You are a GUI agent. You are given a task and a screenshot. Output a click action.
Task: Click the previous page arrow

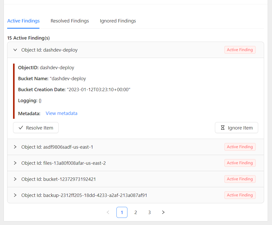[x=108, y=212]
